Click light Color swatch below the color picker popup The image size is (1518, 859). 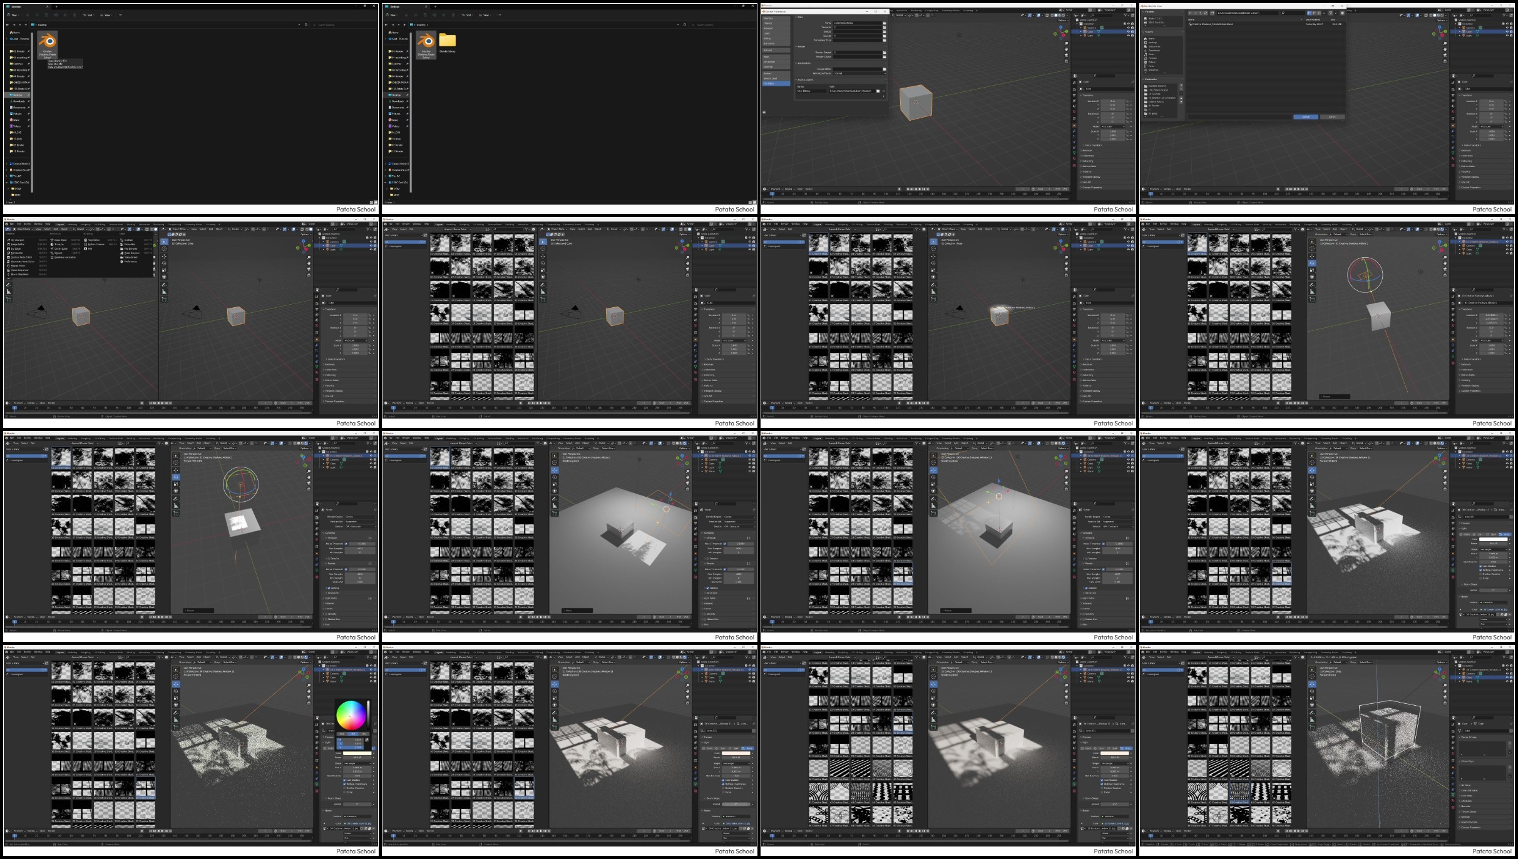point(357,753)
